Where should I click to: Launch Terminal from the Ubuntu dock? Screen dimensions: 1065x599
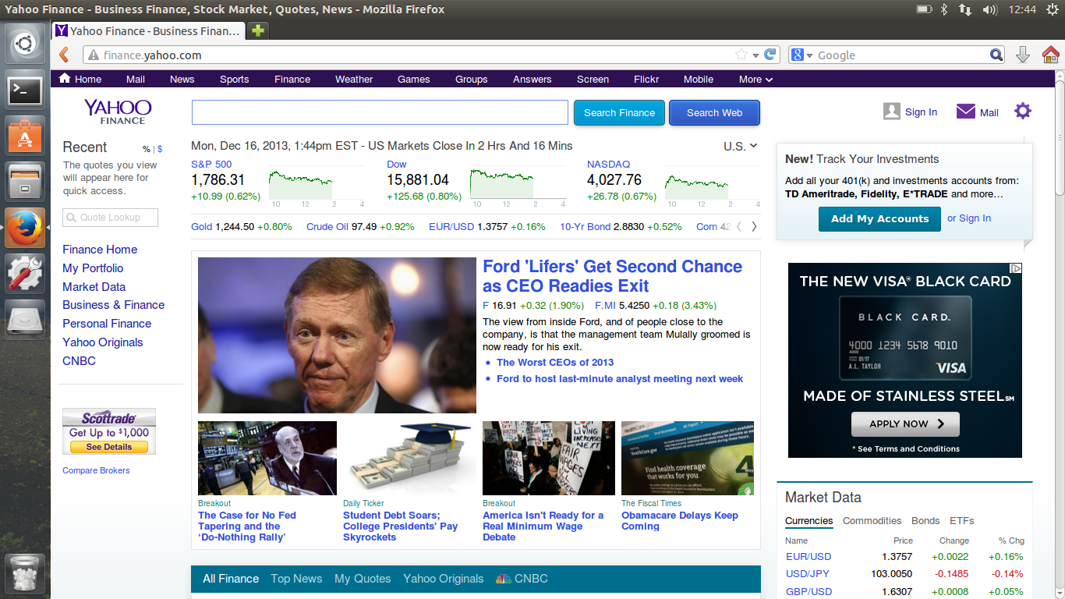[25, 90]
